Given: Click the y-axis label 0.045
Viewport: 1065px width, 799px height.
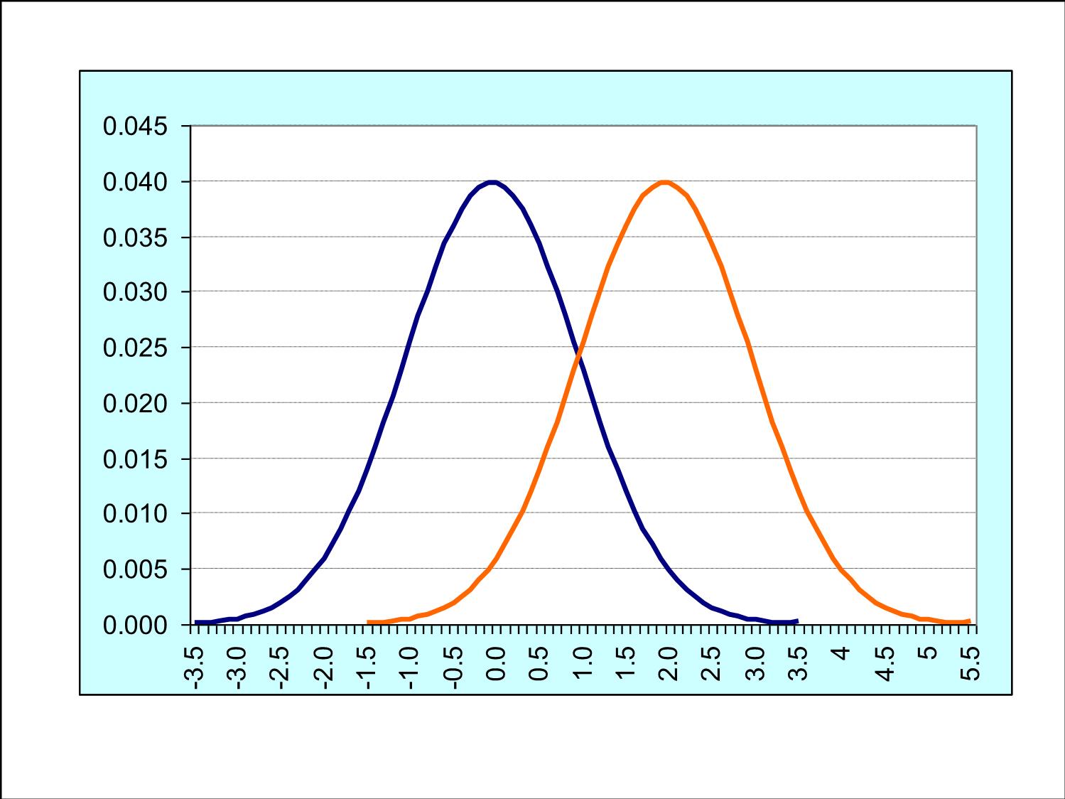Looking at the screenshot, I should [136, 127].
